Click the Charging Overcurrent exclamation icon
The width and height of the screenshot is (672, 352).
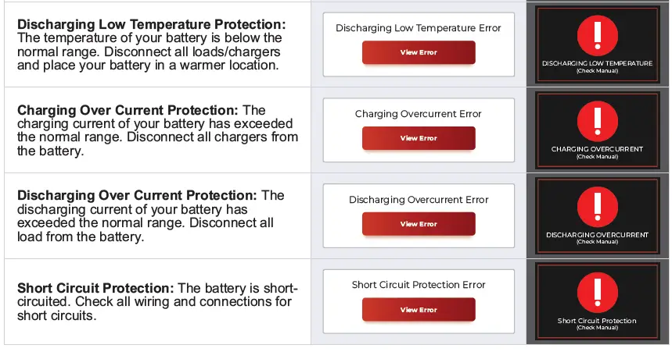click(597, 123)
